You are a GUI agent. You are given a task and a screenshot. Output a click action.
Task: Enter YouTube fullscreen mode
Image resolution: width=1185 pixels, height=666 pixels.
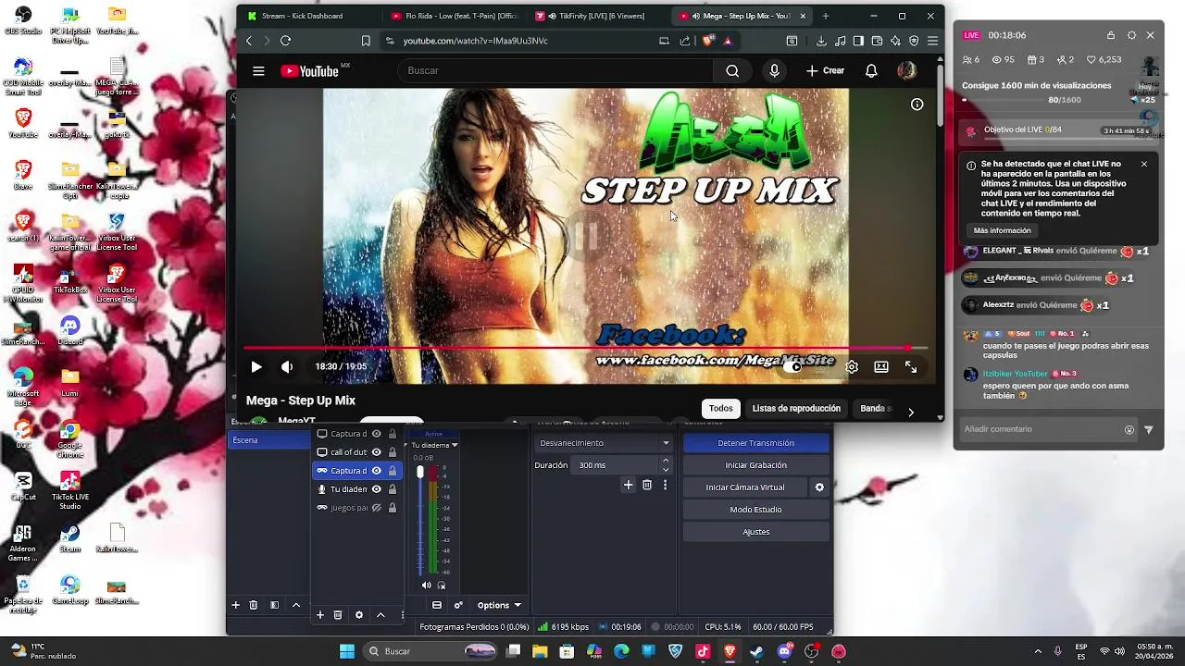click(911, 367)
